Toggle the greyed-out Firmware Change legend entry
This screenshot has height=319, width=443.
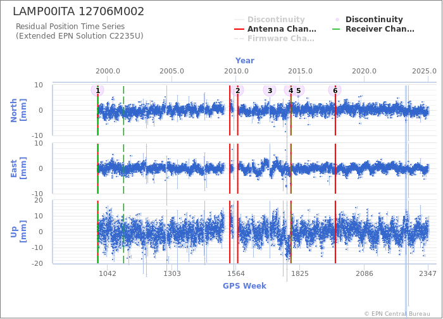click(274, 39)
